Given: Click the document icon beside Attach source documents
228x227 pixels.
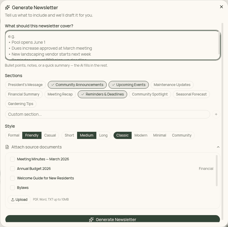Looking at the screenshot, I should point(7,147).
